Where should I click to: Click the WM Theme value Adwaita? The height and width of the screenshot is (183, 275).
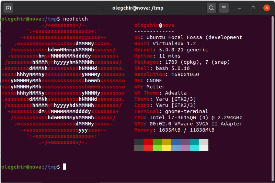(x=176, y=93)
